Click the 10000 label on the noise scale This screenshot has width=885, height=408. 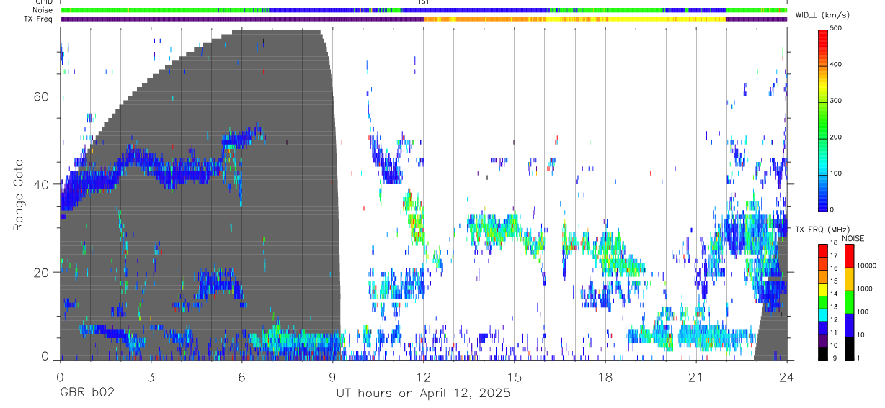pos(868,266)
